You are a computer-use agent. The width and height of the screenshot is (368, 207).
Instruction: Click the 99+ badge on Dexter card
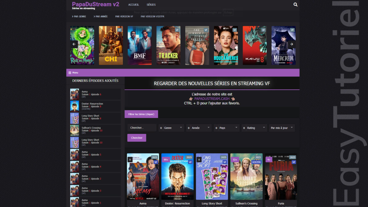coord(166,159)
